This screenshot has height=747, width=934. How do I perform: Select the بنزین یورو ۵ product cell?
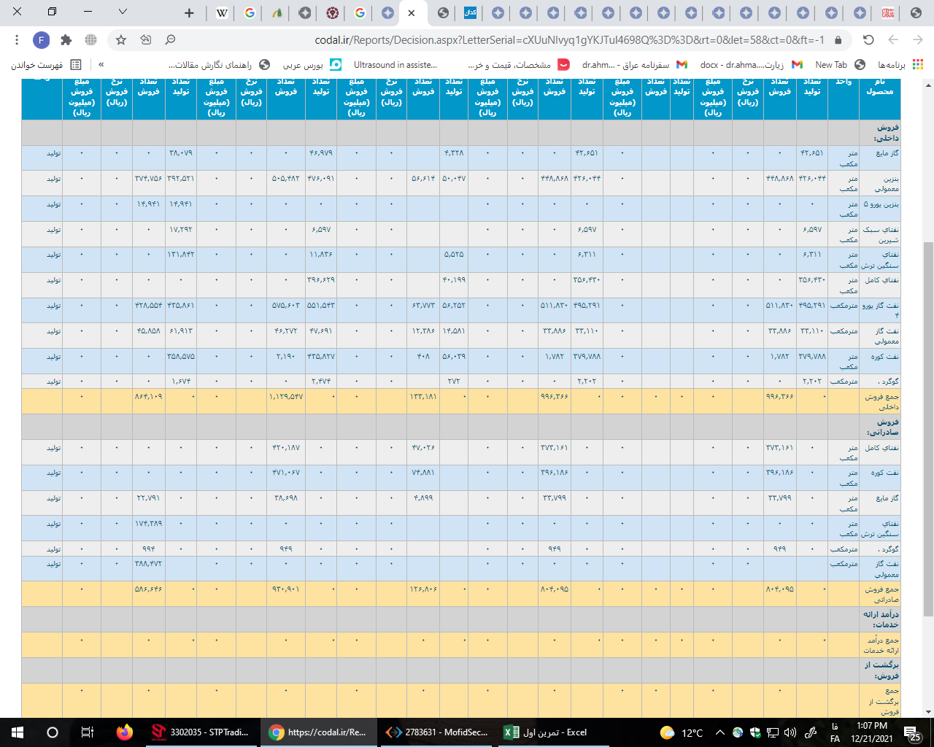tap(880, 209)
